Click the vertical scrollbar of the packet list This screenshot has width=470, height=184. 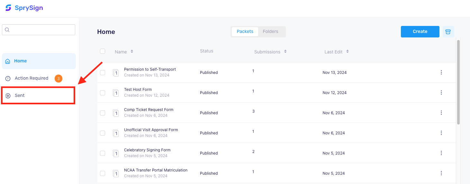point(458,82)
